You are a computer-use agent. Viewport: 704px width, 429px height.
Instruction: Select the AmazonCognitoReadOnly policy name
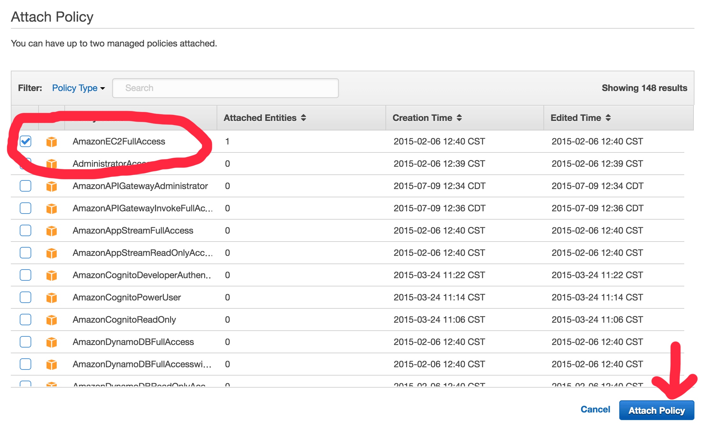[x=124, y=320]
